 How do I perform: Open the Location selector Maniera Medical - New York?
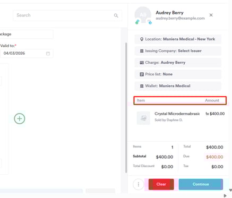178,39
